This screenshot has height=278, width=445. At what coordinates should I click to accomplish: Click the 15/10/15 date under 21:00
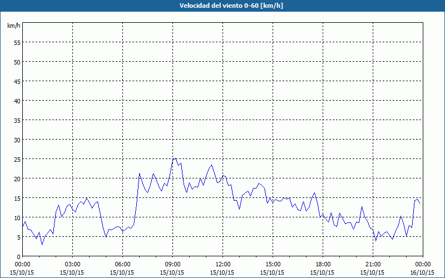[x=372, y=272]
